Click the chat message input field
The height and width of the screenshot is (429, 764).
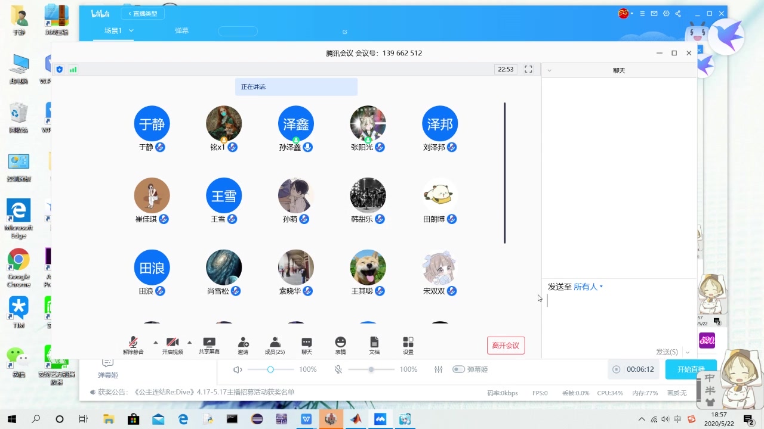[x=619, y=319]
